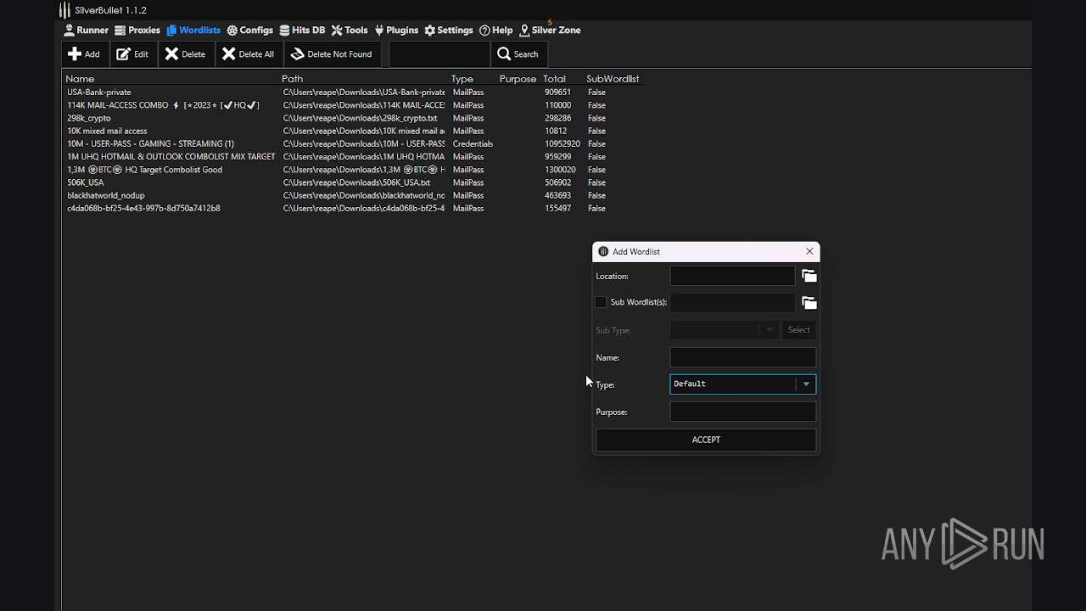
Task: Sort by the Purpose column header
Action: tap(518, 79)
